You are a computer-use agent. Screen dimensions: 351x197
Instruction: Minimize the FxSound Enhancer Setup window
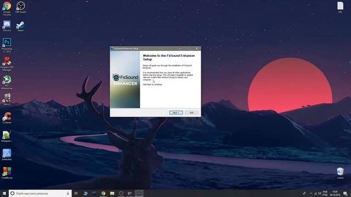pos(180,49)
